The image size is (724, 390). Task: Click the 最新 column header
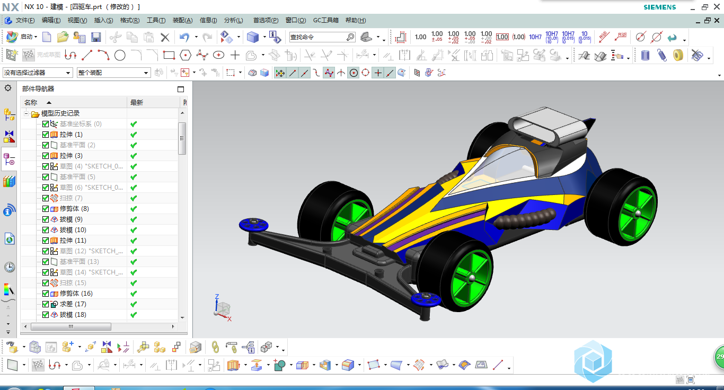pyautogui.click(x=154, y=102)
